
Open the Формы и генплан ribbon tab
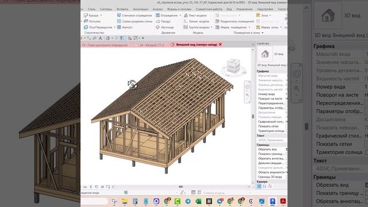point(179,9)
